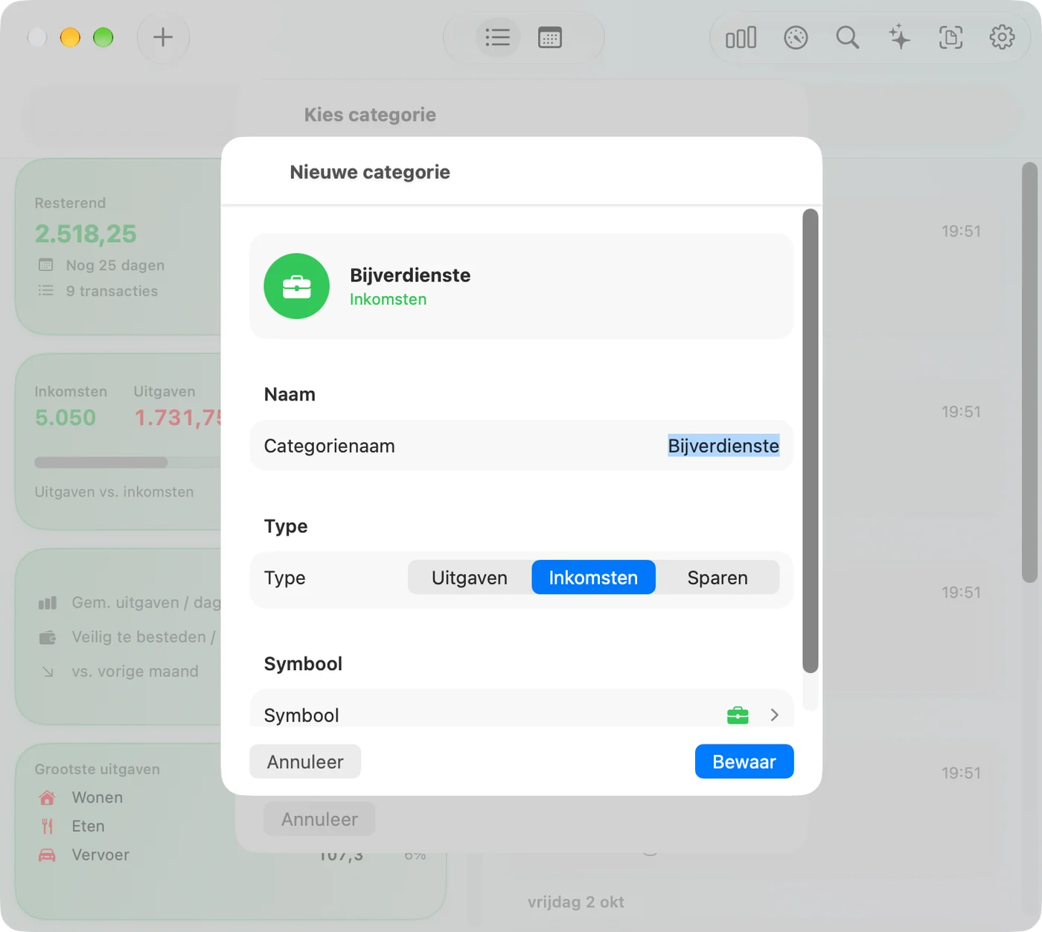Click the Nieuwe categorie dialog scrollbar
Viewport: 1042px width, 932px height.
811,441
